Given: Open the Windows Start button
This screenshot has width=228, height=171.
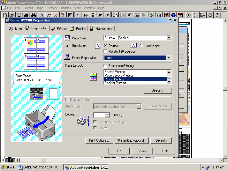Looking at the screenshot, I should tap(8, 167).
